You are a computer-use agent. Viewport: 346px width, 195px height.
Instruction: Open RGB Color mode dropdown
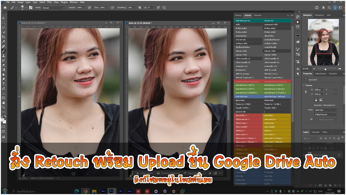[x=326, y=110]
